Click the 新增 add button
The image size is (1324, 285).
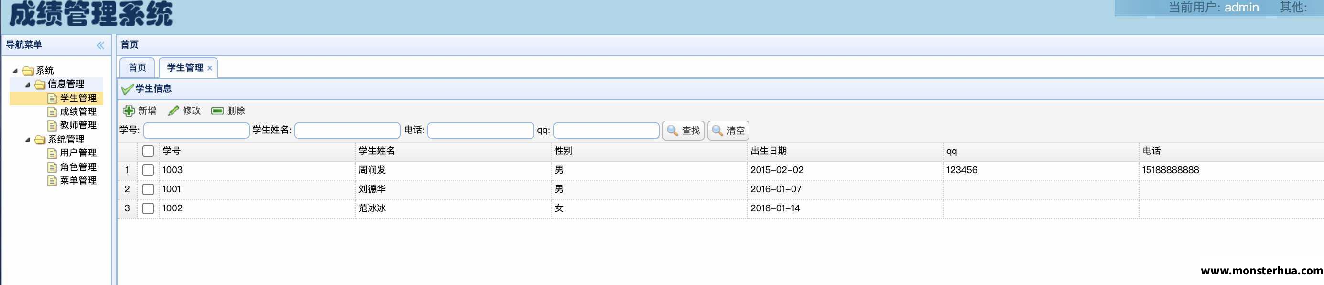pyautogui.click(x=141, y=110)
